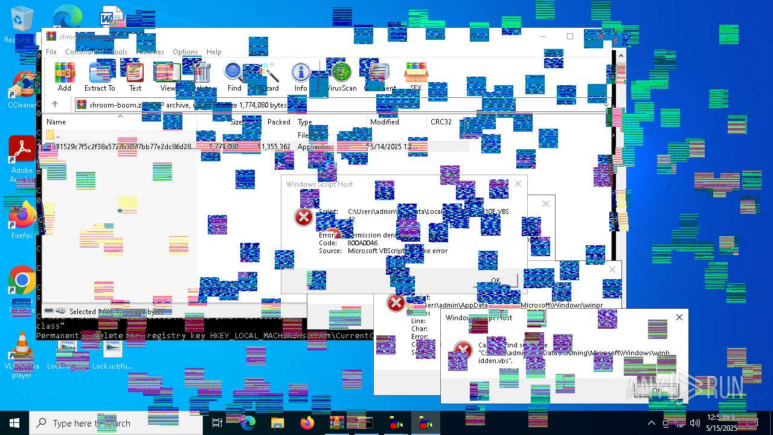Viewport: 773px width, 435px height.
Task: Start VirusScan on the archive
Action: coord(341,77)
